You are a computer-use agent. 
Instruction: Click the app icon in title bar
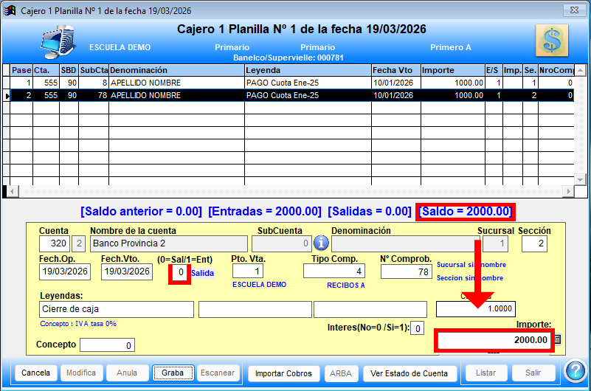(x=10, y=10)
